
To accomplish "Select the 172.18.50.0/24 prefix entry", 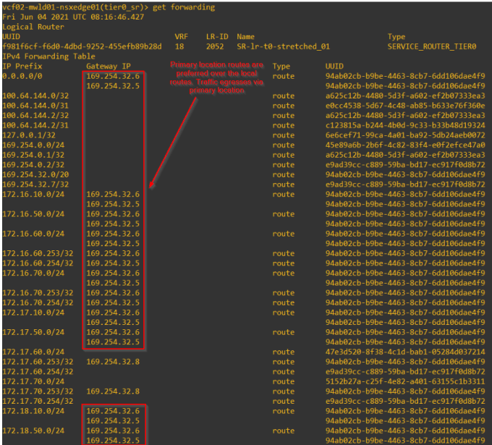I will pyautogui.click(x=33, y=431).
